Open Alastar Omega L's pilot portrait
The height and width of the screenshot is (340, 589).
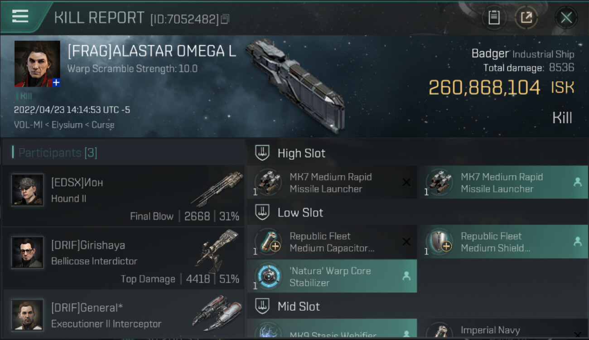coord(37,63)
